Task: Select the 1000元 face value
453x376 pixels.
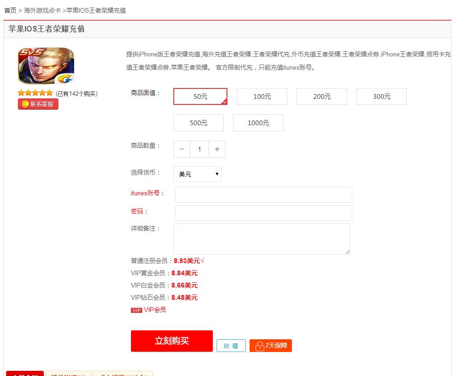Action: 258,123
